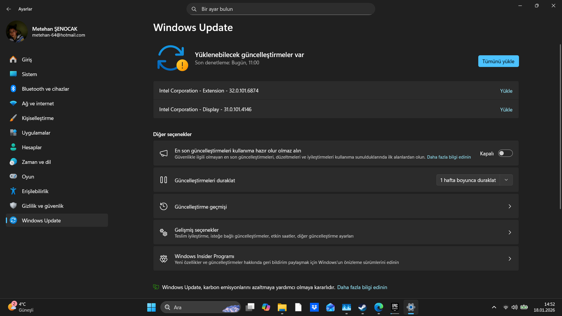Open the Giriş home icon
This screenshot has width=562, height=316.
tap(13, 59)
